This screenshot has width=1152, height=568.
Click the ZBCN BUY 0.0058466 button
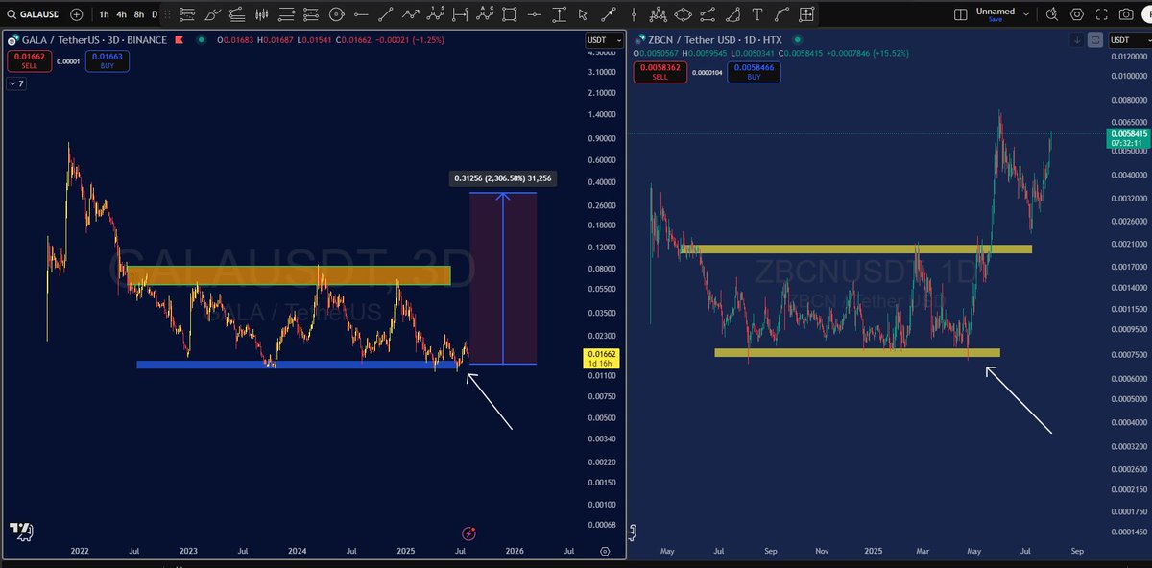click(754, 71)
